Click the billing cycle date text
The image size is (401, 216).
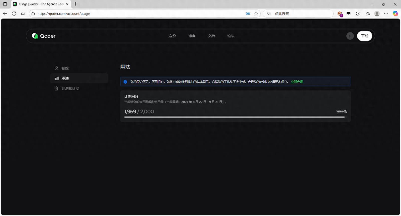click(x=202, y=102)
